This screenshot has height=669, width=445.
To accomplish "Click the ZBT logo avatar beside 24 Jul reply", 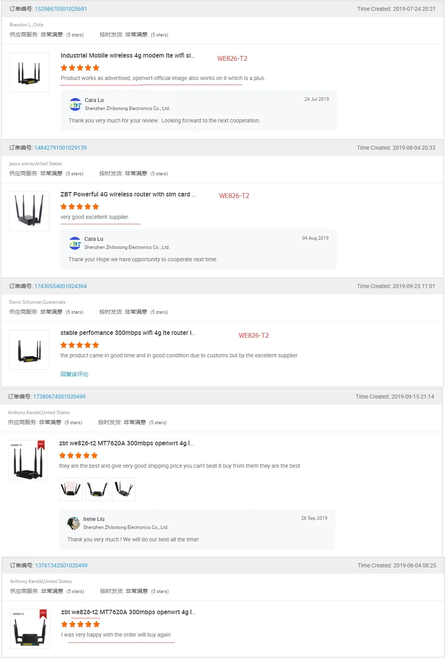I will point(75,104).
